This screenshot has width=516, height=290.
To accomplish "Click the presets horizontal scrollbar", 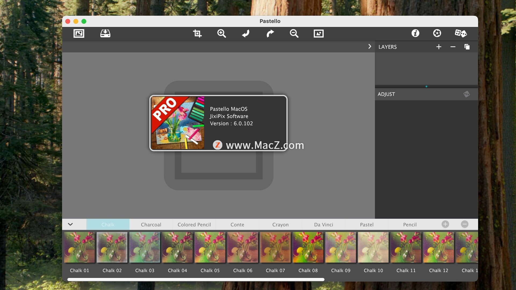I will tap(196, 280).
